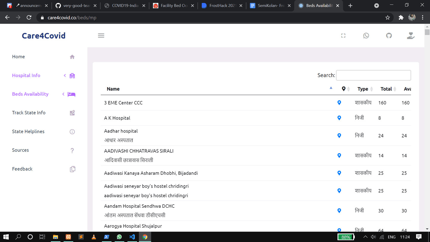The width and height of the screenshot is (430, 242).
Task: Expand Hospital Info sidebar item
Action: 44,76
